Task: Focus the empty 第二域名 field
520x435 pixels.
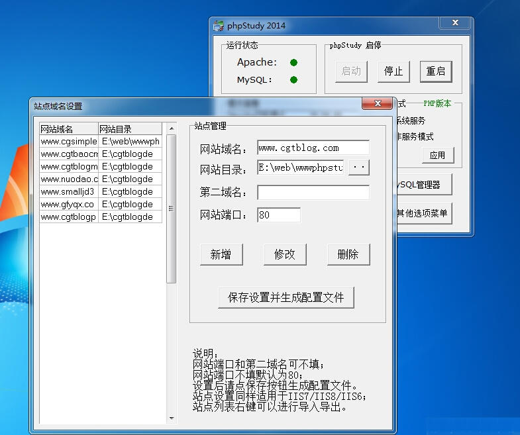Action: pyautogui.click(x=313, y=193)
